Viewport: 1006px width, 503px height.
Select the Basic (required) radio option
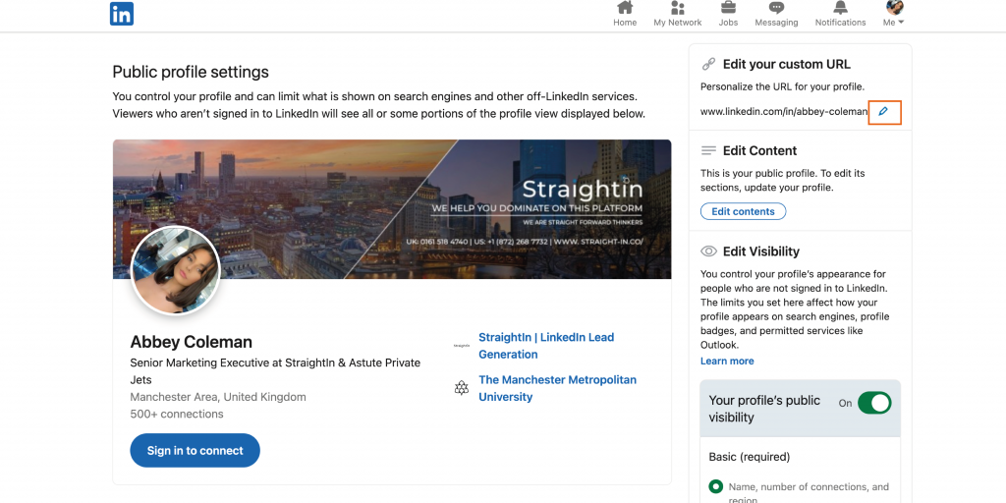[x=715, y=487]
